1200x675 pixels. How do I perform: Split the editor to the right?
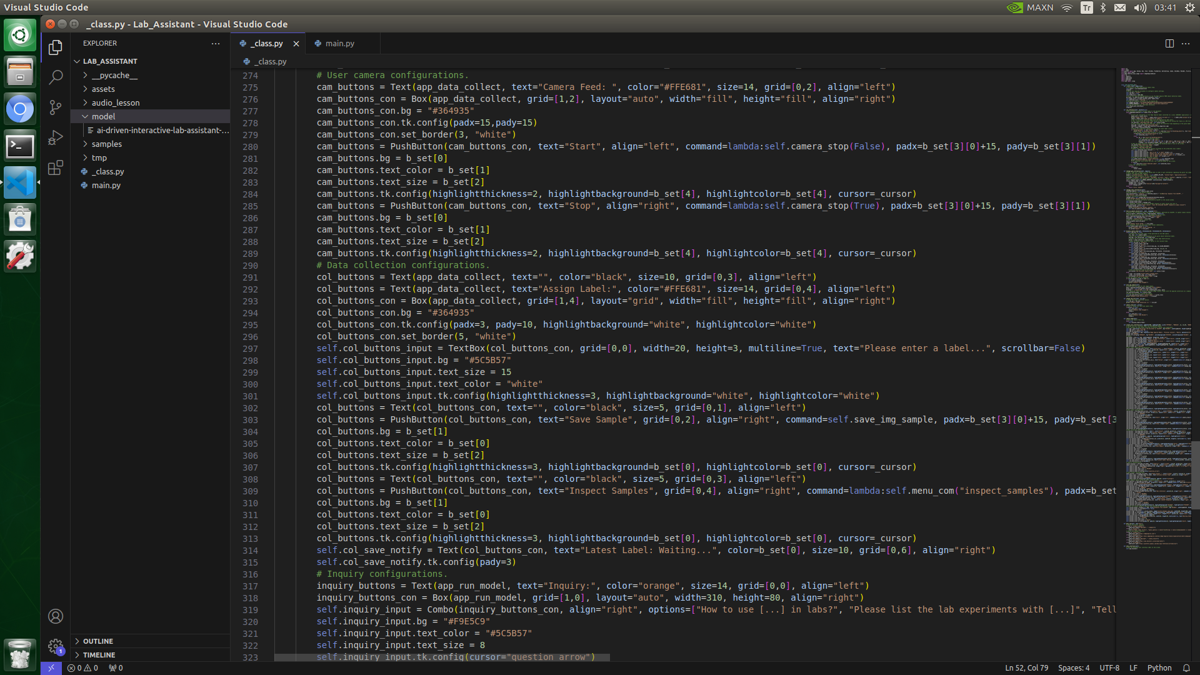(1169, 44)
